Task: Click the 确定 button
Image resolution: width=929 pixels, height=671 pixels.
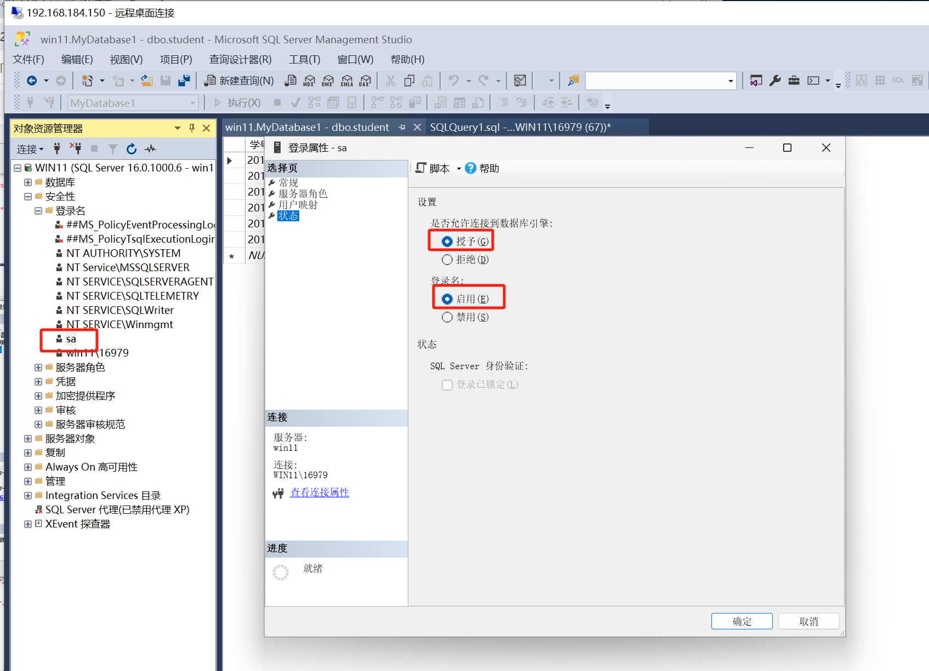Action: pos(742,621)
